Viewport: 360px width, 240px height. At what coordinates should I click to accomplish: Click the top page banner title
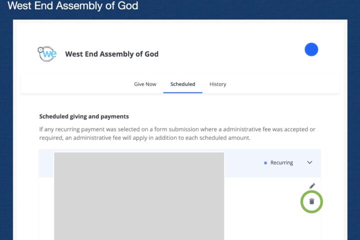pyautogui.click(x=73, y=6)
